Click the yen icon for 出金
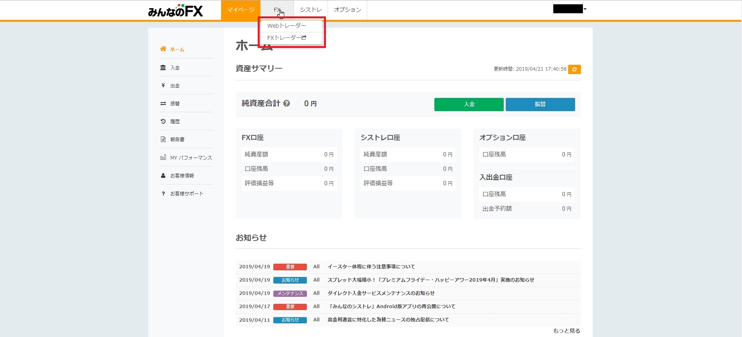The width and height of the screenshot is (742, 337). pos(163,85)
